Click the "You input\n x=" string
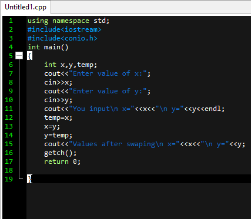Screen dimensions: 251x219 pyautogui.click(x=102, y=109)
